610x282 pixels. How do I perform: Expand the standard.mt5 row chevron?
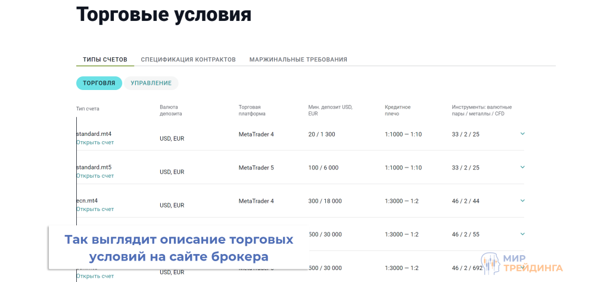[x=522, y=167]
